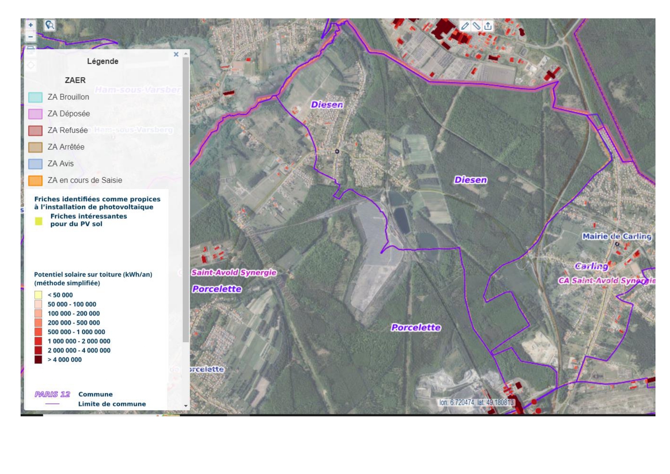This screenshot has width=670, height=474.
Task: Click the 'Carling' commune map label
Action: pyautogui.click(x=591, y=266)
